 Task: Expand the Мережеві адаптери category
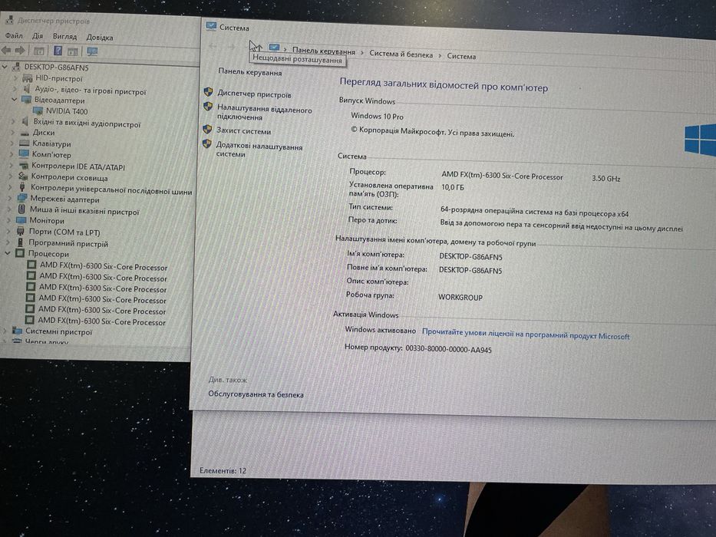tap(10, 198)
